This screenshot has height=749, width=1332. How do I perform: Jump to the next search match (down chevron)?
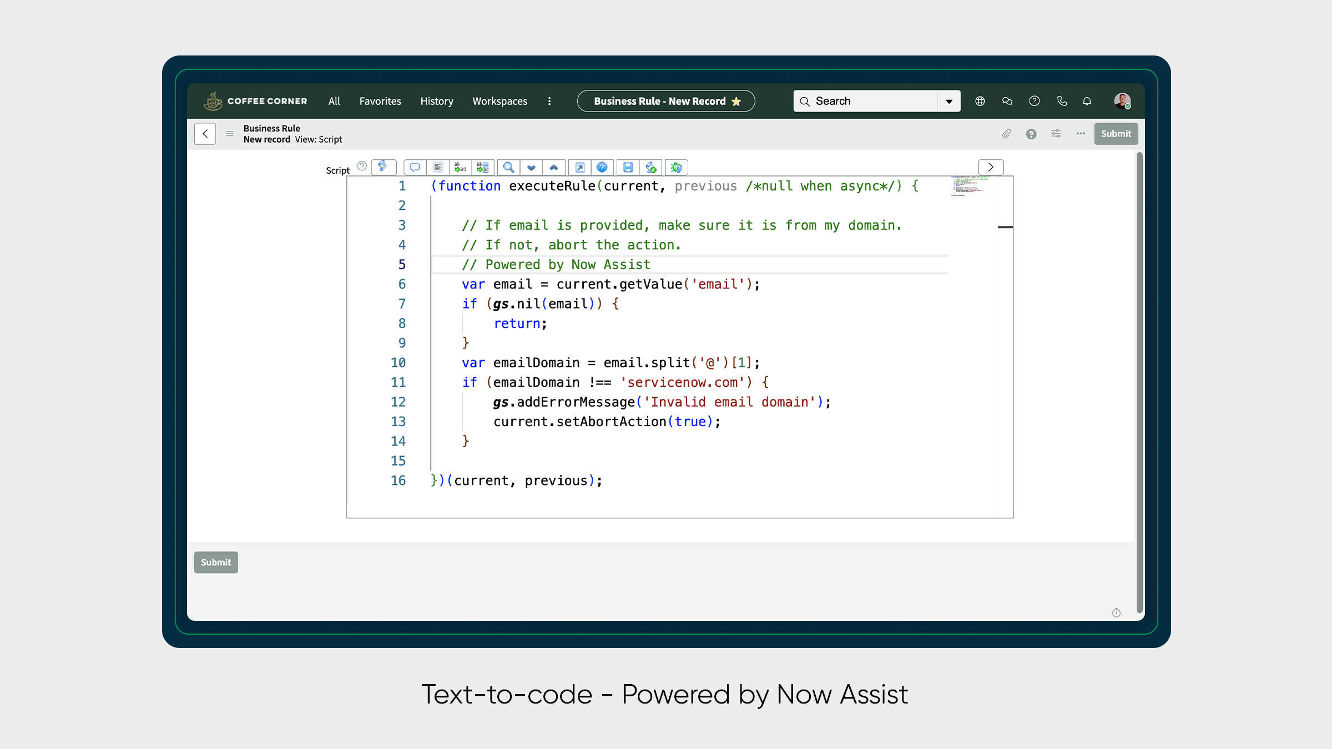coord(531,167)
